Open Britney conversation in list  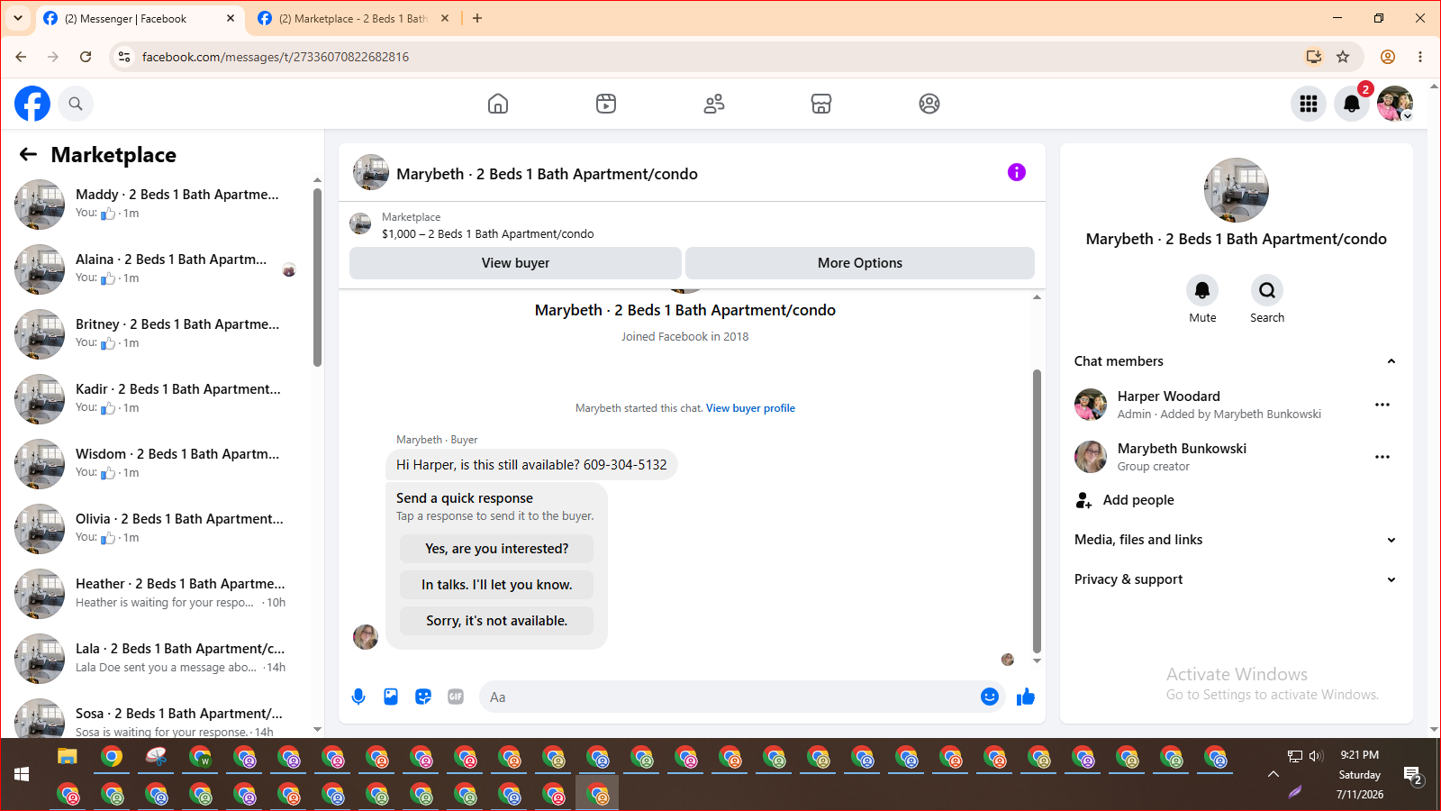point(158,333)
